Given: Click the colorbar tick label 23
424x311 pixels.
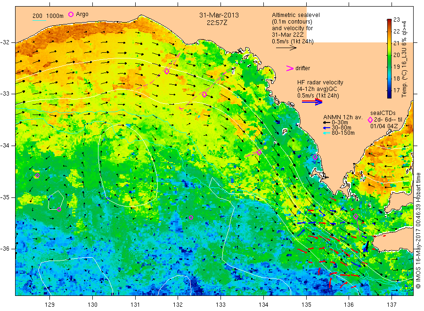Looking at the screenshot, I should [x=396, y=19].
